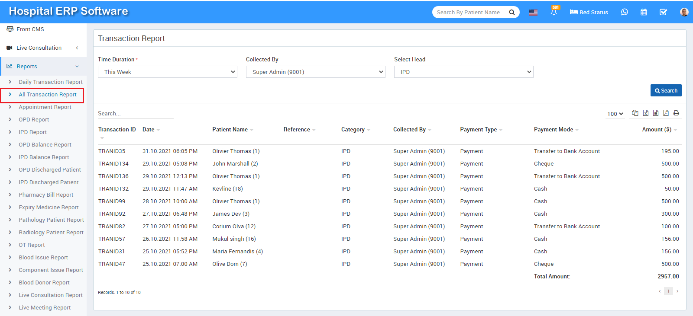The width and height of the screenshot is (693, 316).
Task: Open Daily Transaction Report
Action: point(51,82)
